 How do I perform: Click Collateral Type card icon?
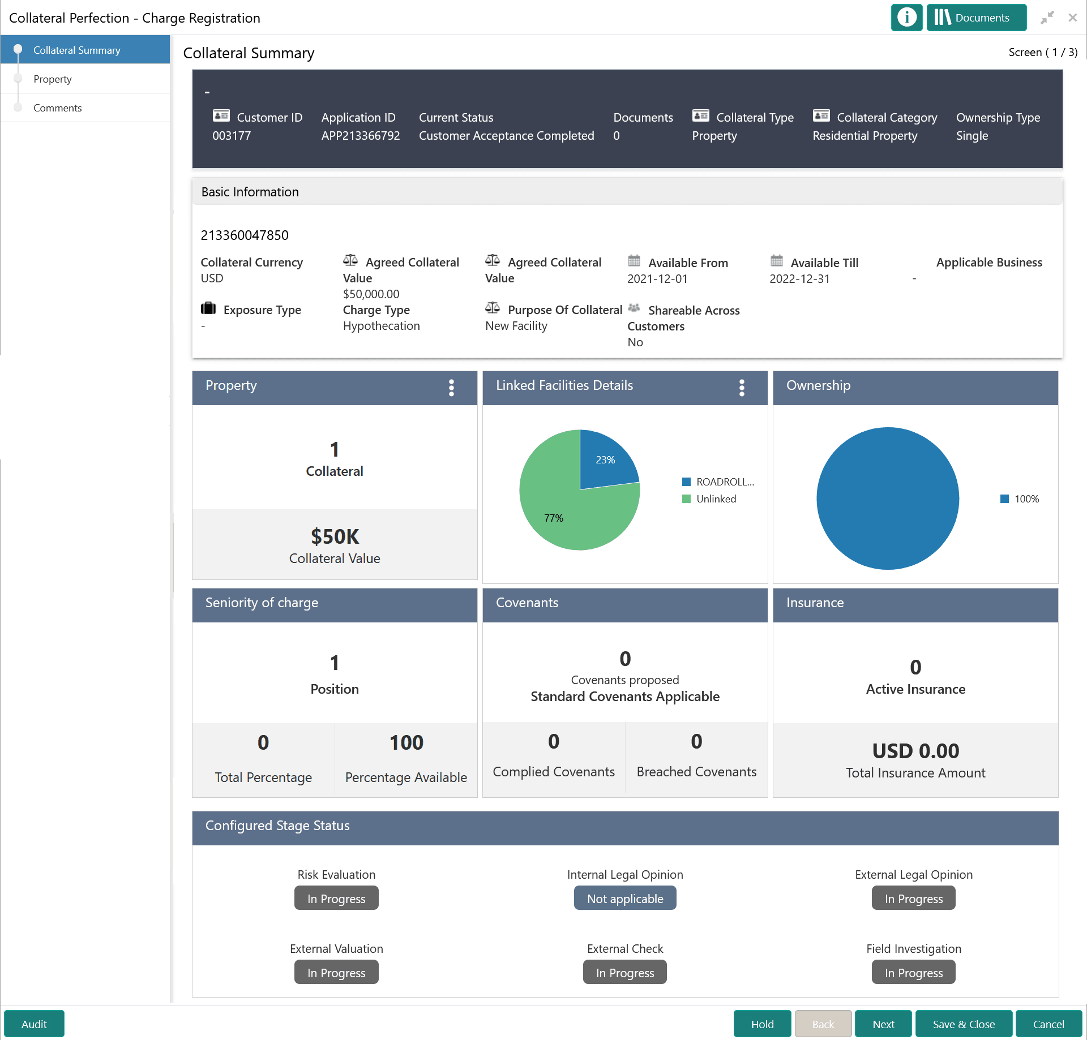700,116
